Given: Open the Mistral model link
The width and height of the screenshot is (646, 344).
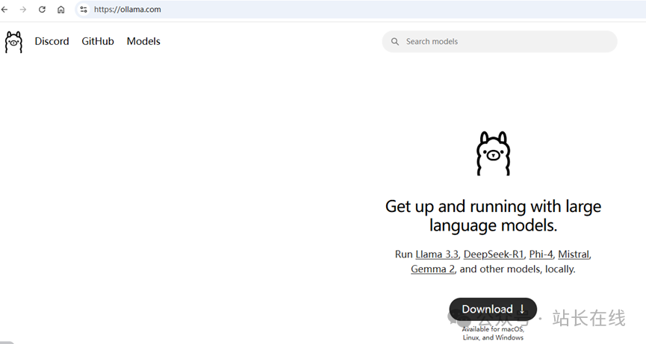Looking at the screenshot, I should coord(574,254).
